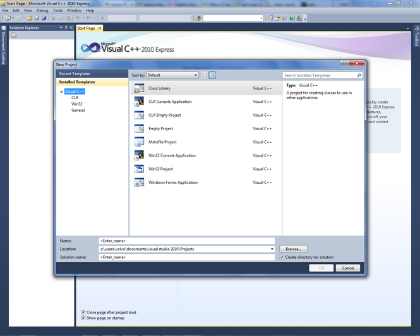The image size is (420, 336).
Task: Open the Sort by Default dropdown
Action: [x=172, y=75]
